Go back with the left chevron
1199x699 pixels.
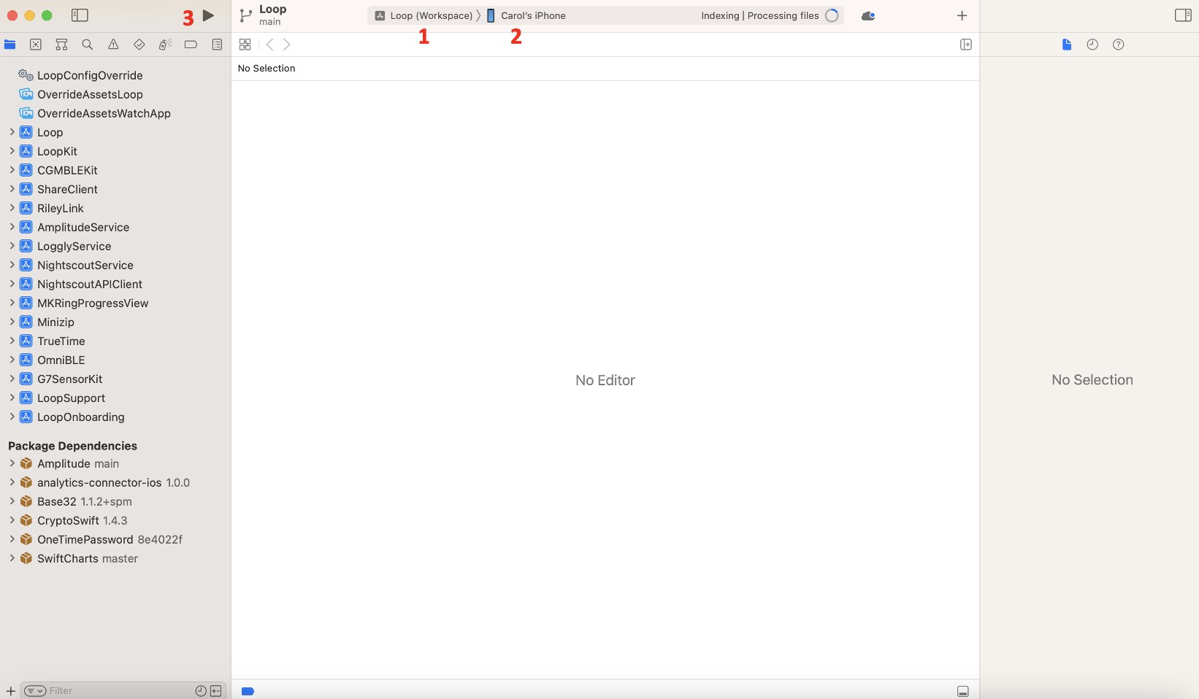tap(270, 45)
